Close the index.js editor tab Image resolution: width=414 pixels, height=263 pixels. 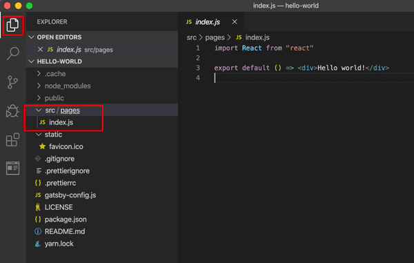point(235,22)
